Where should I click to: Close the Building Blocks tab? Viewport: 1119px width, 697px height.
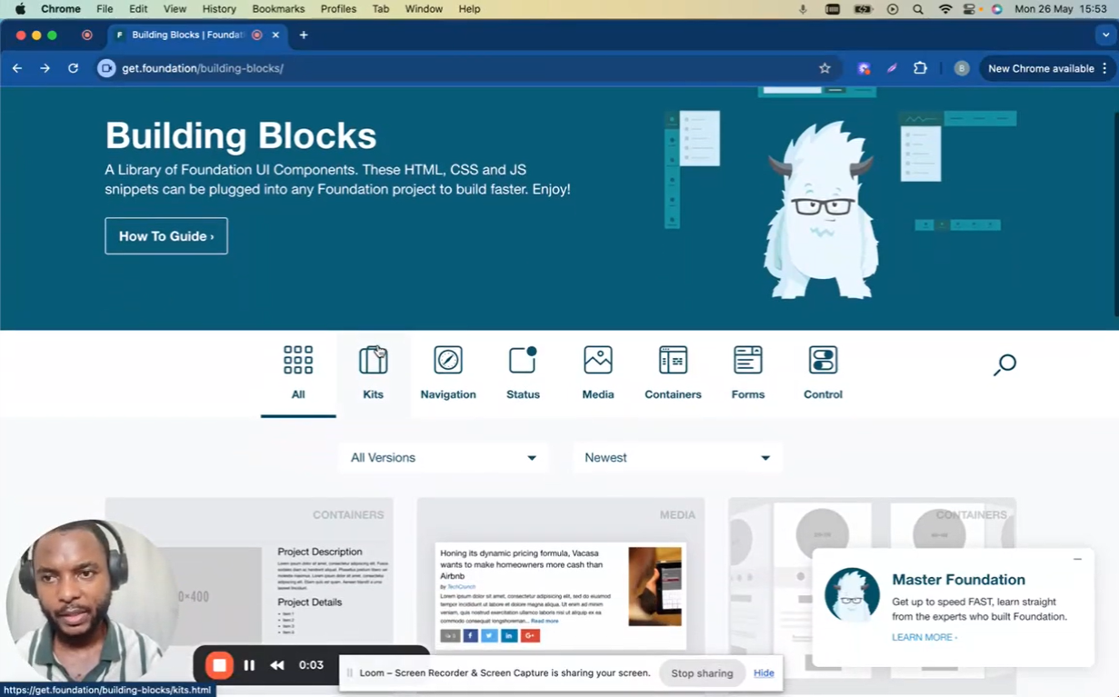275,35
